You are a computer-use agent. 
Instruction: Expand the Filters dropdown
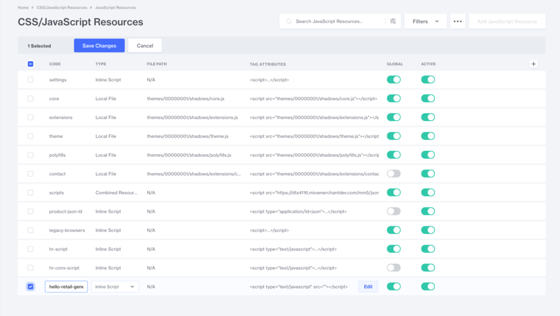425,21
